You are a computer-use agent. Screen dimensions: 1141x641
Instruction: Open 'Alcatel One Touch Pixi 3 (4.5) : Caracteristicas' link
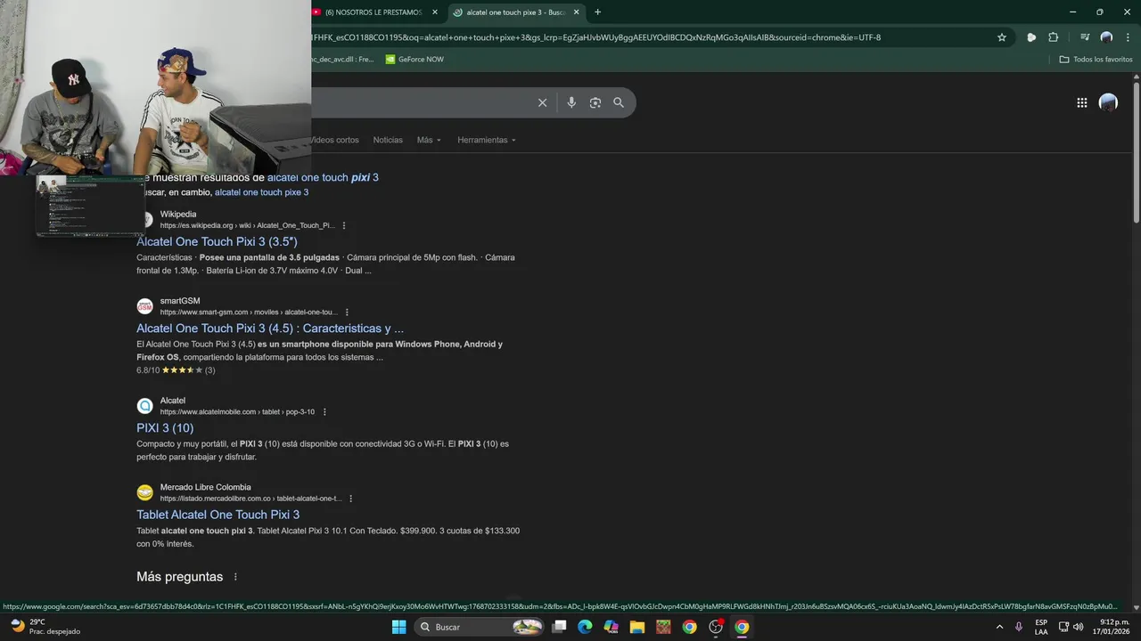[x=270, y=329]
